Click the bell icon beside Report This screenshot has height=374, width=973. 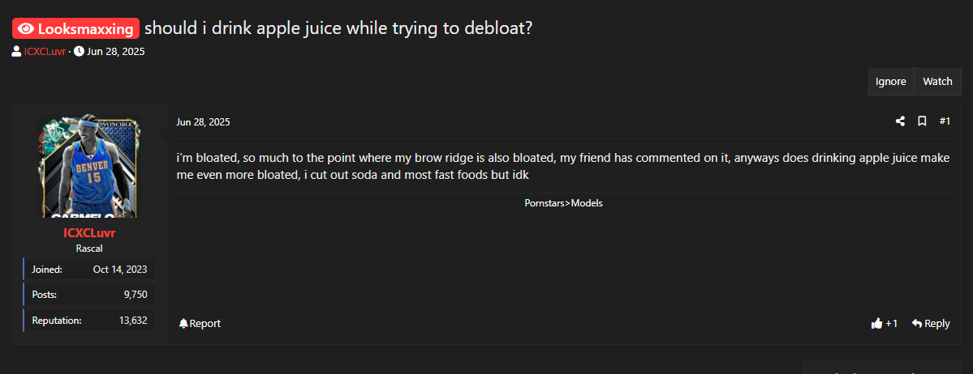(x=183, y=323)
